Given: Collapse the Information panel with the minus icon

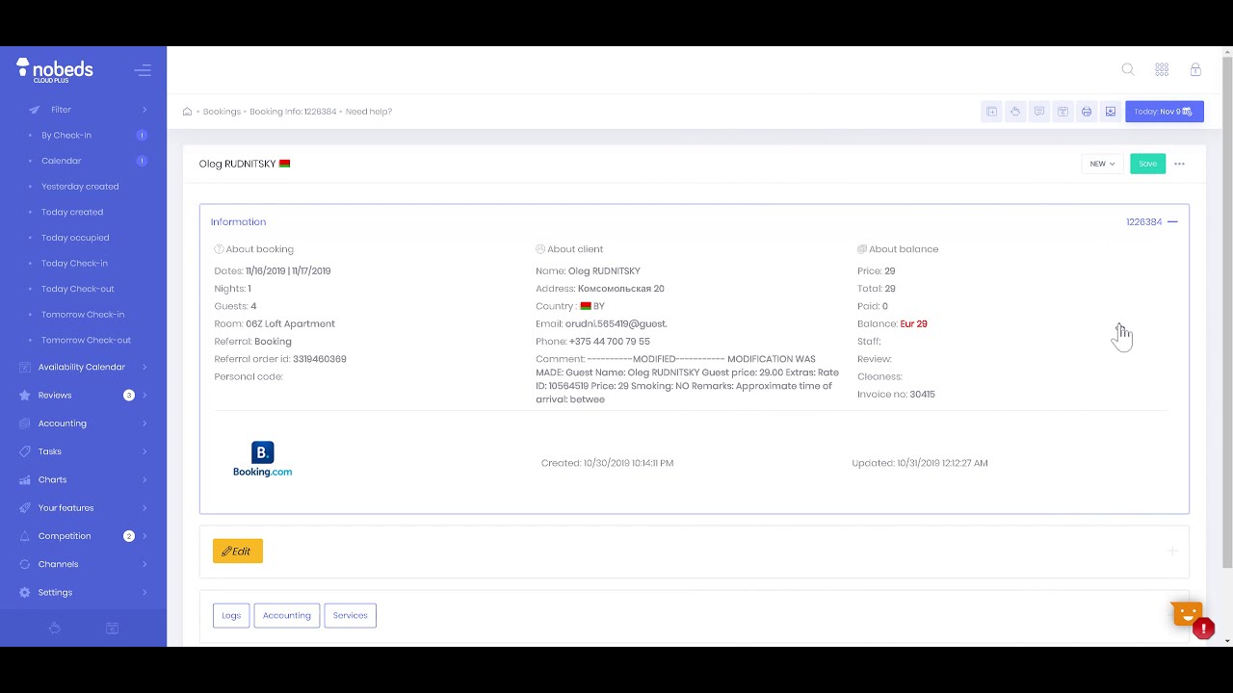Looking at the screenshot, I should click(1172, 221).
